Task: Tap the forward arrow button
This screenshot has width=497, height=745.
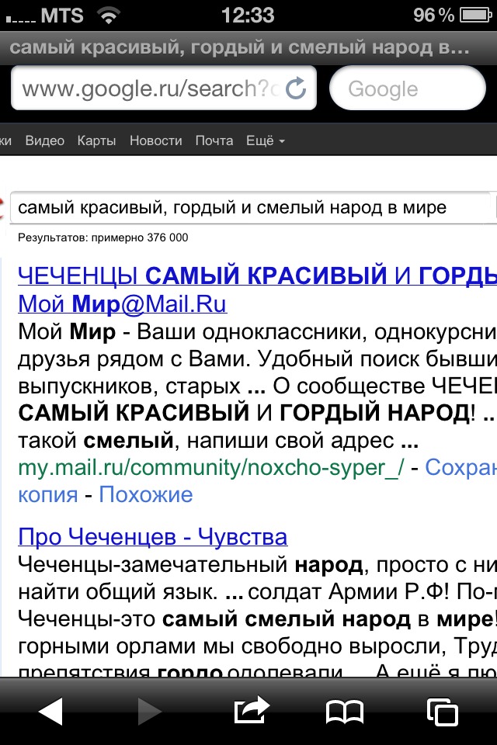Action: point(150,712)
